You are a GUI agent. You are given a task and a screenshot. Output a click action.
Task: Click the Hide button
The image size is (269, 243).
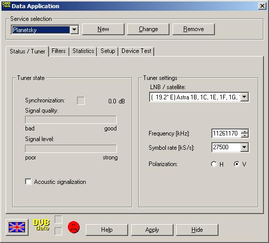click(198, 230)
